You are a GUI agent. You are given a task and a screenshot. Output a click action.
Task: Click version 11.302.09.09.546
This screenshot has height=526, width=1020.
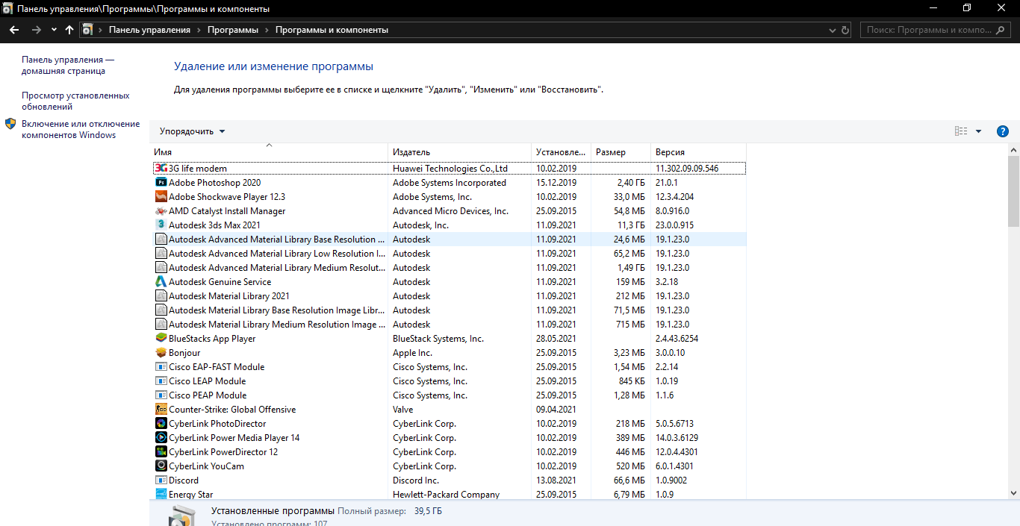(x=687, y=169)
